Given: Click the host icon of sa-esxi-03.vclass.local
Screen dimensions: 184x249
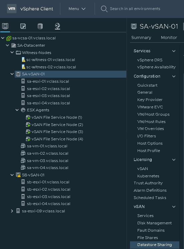Looking at the screenshot, I should coord(23,96).
